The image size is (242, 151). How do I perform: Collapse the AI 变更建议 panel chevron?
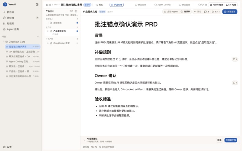tap(84, 140)
